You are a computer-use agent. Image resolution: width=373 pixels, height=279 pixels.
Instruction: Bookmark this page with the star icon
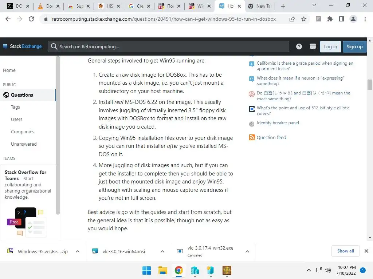point(304,19)
